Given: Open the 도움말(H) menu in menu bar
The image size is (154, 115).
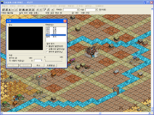Looking at the screenshot, I should (x=99, y=6).
